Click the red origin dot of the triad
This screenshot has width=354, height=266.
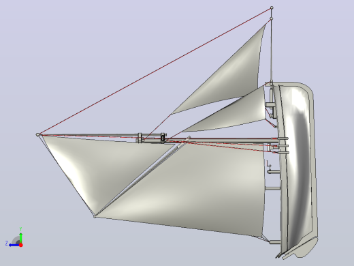click(21, 245)
